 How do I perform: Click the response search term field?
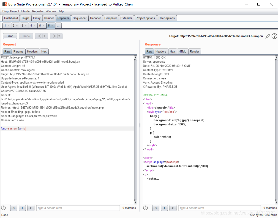tap(220, 208)
